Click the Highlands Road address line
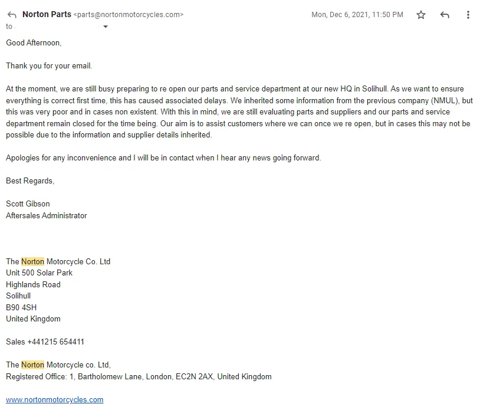This screenshot has height=407, width=480. coord(33,284)
